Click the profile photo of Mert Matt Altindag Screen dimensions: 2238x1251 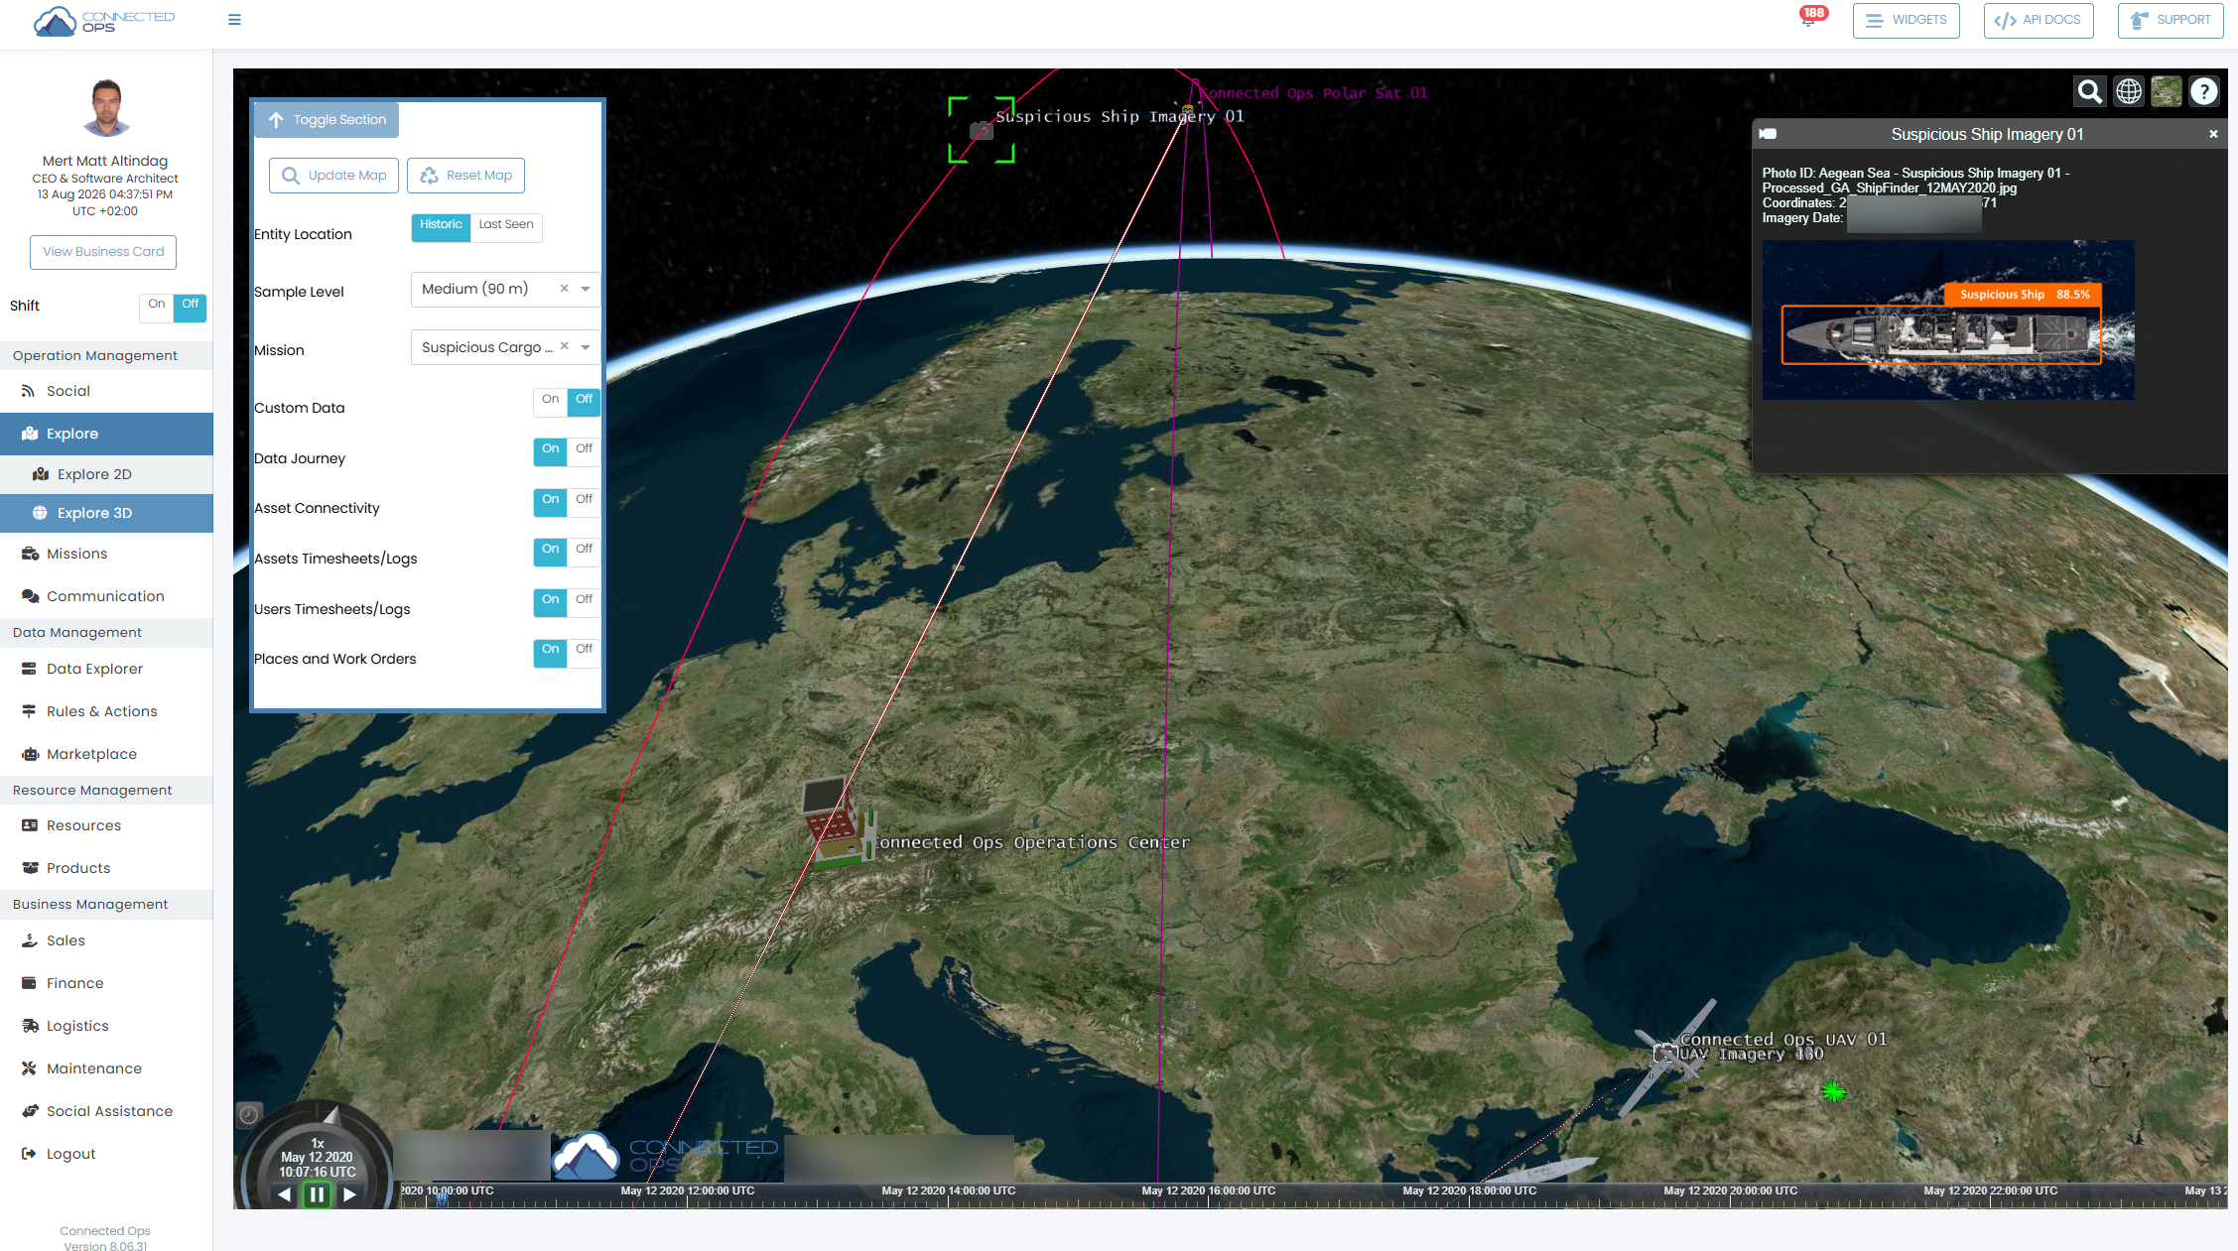click(x=106, y=107)
